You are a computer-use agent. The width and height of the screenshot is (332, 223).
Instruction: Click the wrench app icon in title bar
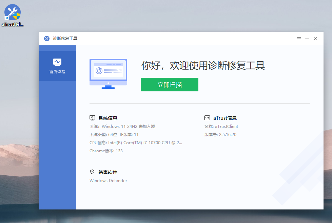[47, 39]
